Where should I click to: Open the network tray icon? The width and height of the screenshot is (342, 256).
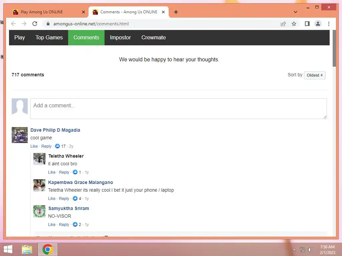click(x=302, y=249)
